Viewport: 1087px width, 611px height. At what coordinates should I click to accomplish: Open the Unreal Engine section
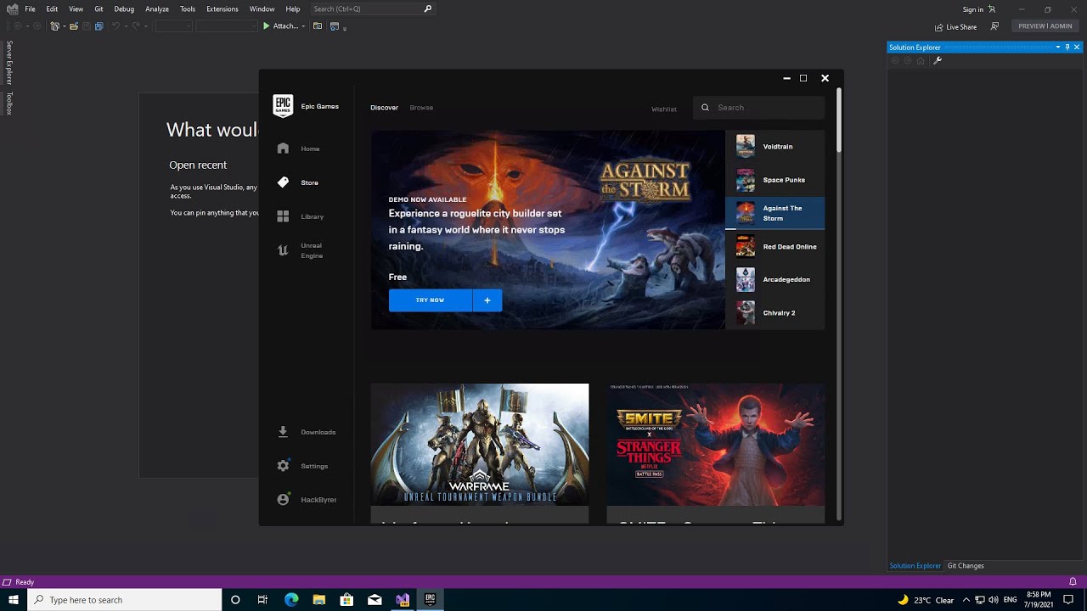pos(301,250)
